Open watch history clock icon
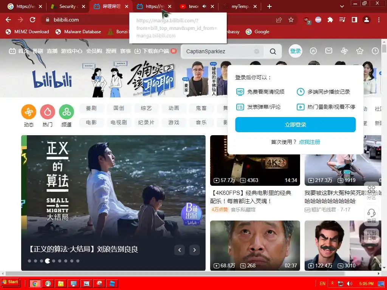 pyautogui.click(x=375, y=51)
